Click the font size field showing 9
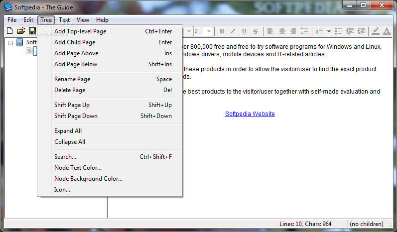Viewport: 397px width, 232px height. [200, 31]
